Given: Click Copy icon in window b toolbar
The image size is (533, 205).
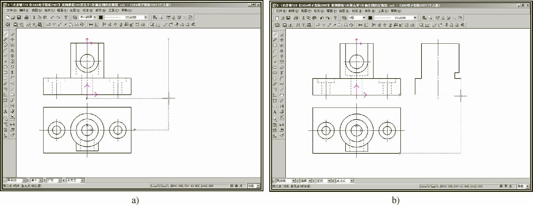Looking at the screenshot, I should click(x=309, y=18).
